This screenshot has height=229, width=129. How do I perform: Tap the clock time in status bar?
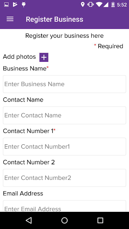click(122, 5)
